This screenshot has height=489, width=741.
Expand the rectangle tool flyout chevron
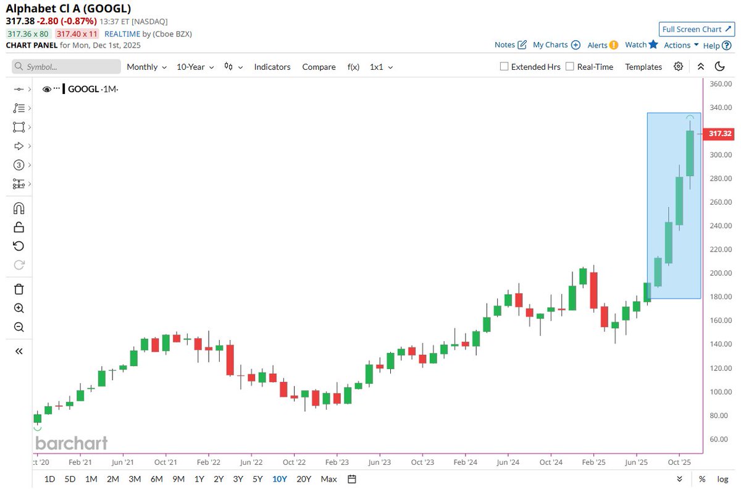[x=29, y=127]
